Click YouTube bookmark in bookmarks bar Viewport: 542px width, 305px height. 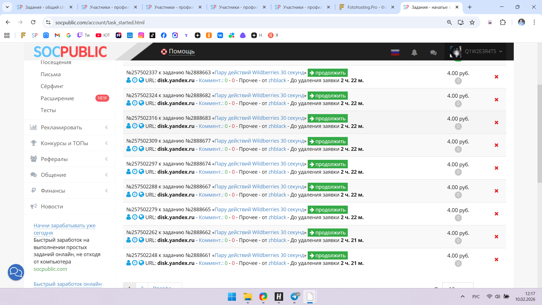click(103, 35)
